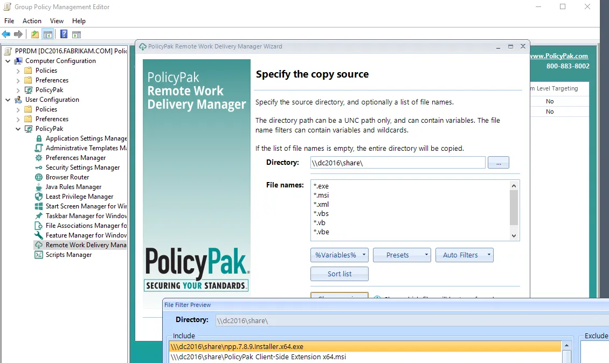Click the Show/Hide Action Pane toolbar icon

(x=77, y=34)
